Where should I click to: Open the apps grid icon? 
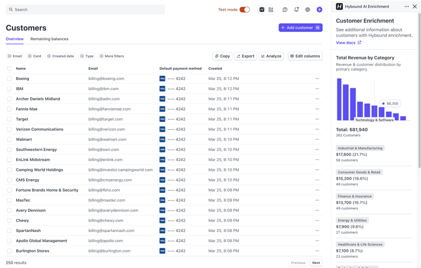271,10
